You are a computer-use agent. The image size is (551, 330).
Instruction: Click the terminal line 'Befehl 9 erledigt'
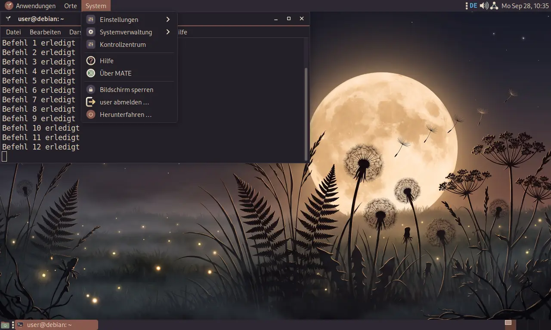point(39,119)
